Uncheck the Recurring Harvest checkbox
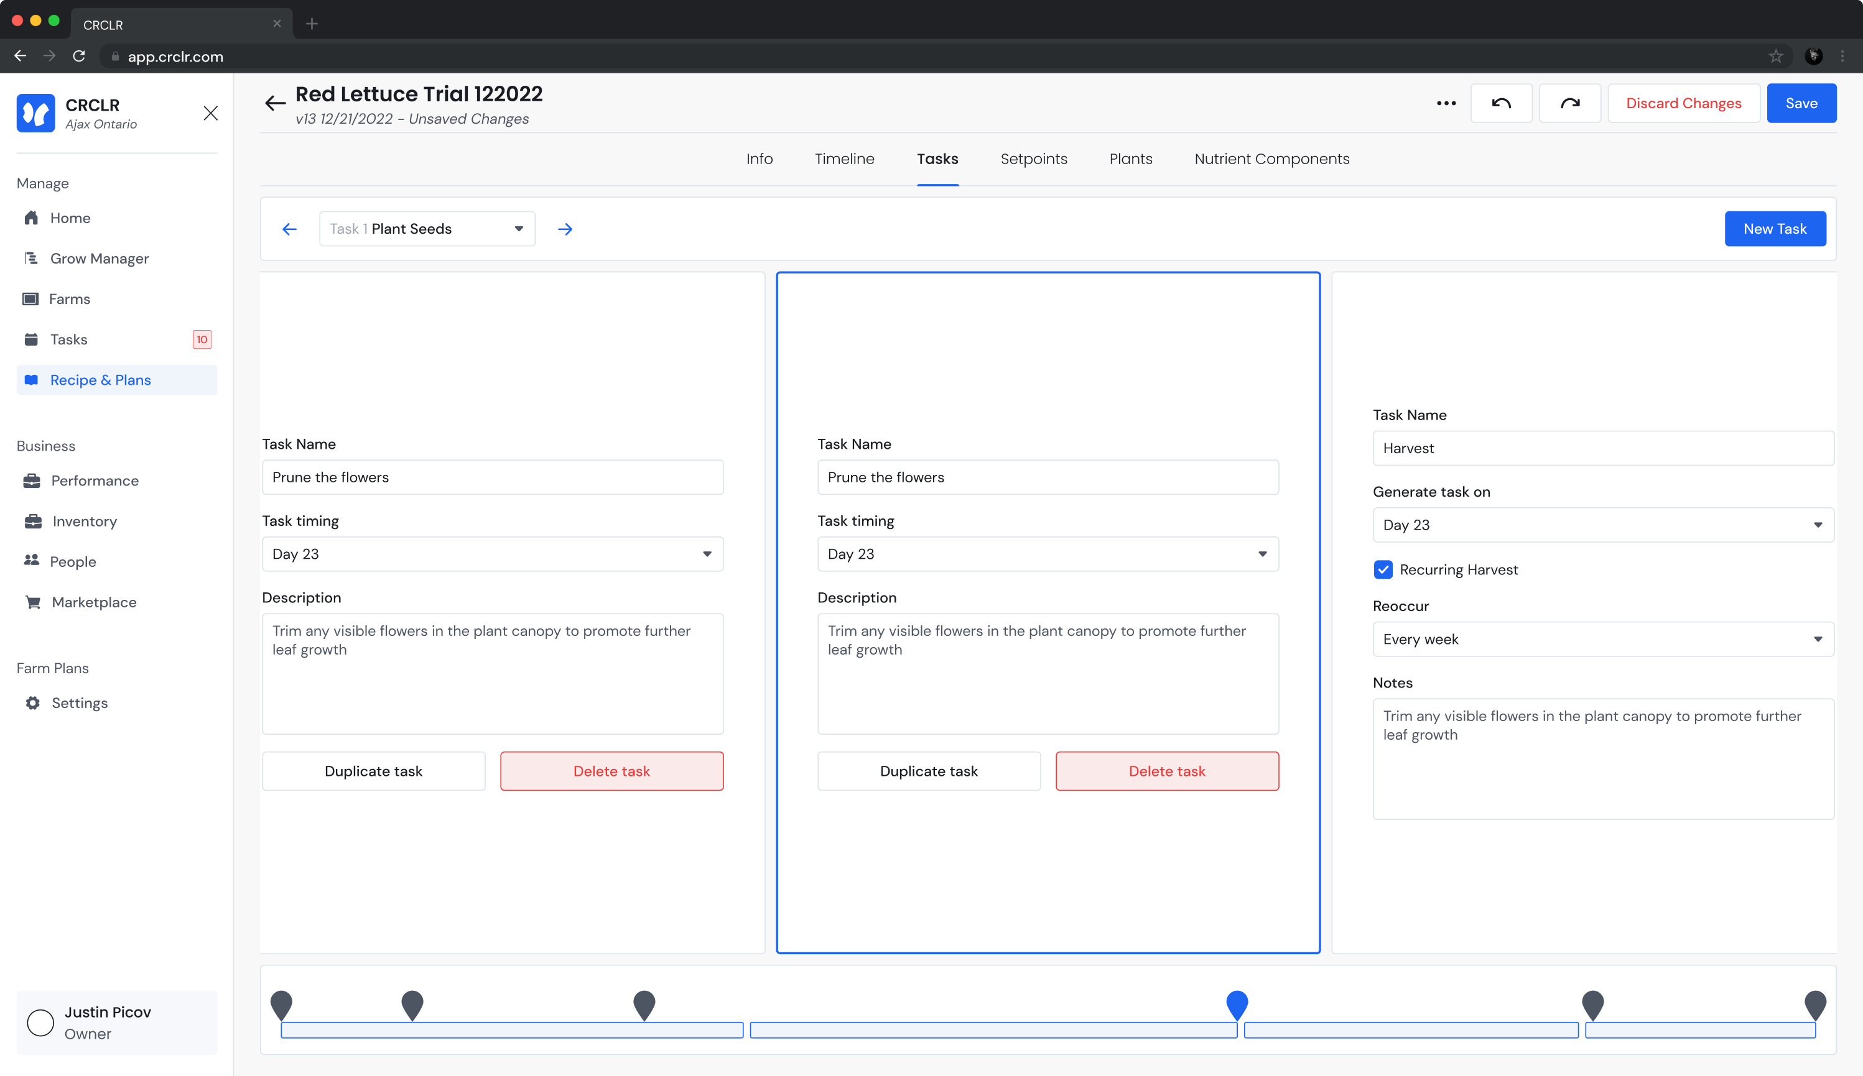 tap(1383, 570)
